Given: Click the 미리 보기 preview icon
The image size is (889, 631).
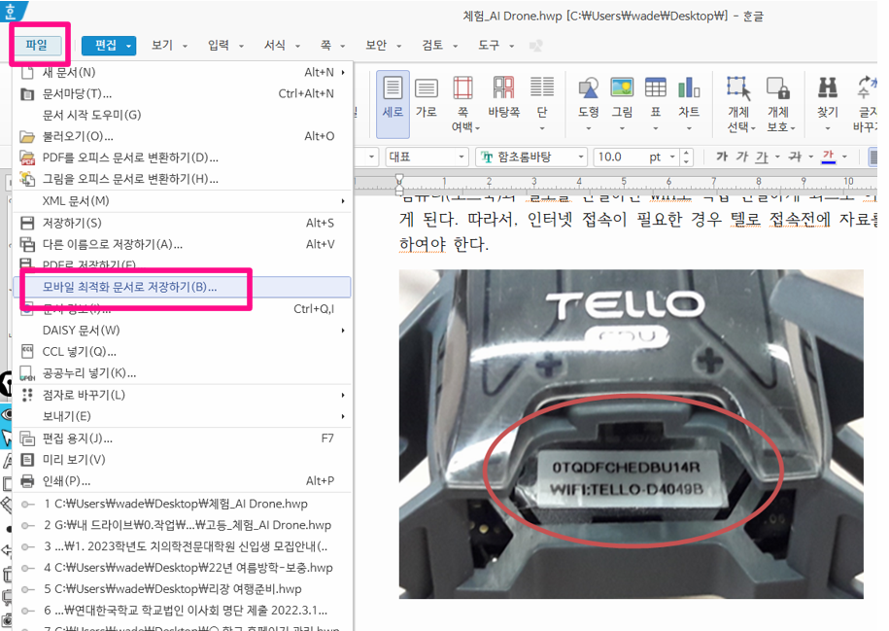Looking at the screenshot, I should point(26,460).
